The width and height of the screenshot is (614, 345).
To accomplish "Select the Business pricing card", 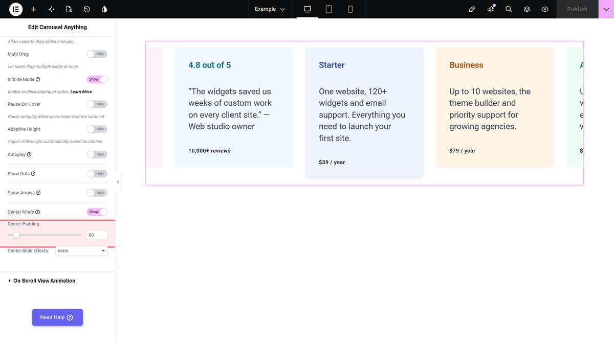I will pyautogui.click(x=495, y=107).
